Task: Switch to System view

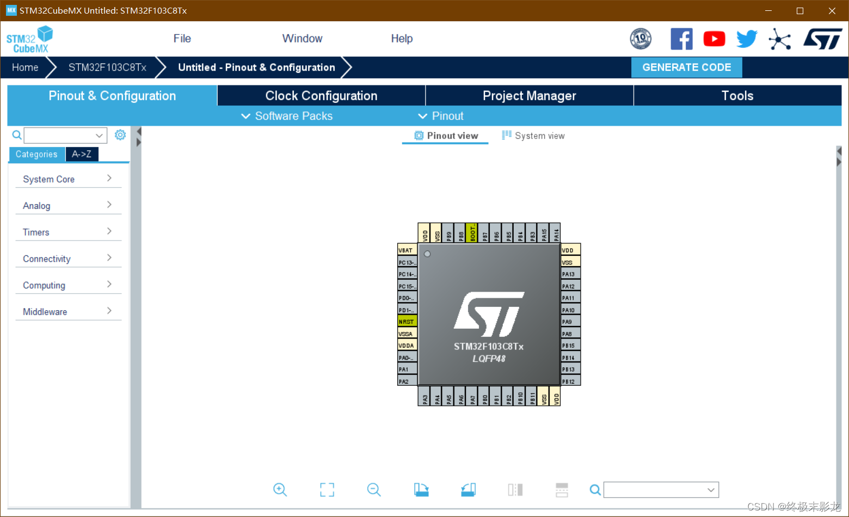Action: (539, 135)
